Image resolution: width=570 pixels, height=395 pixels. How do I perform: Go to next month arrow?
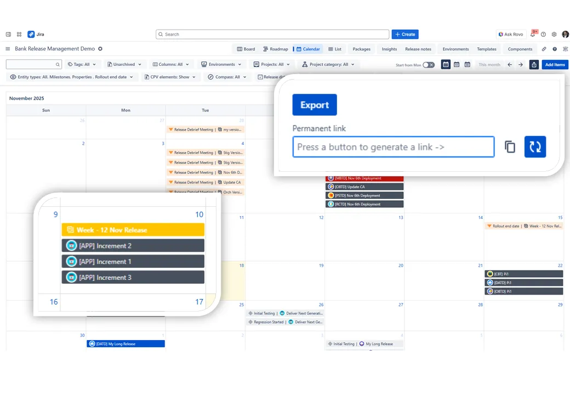point(521,65)
